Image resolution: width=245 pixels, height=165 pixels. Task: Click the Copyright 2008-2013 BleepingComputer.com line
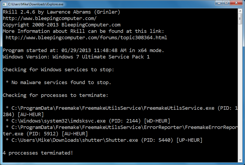pyautogui.click(x=61, y=25)
